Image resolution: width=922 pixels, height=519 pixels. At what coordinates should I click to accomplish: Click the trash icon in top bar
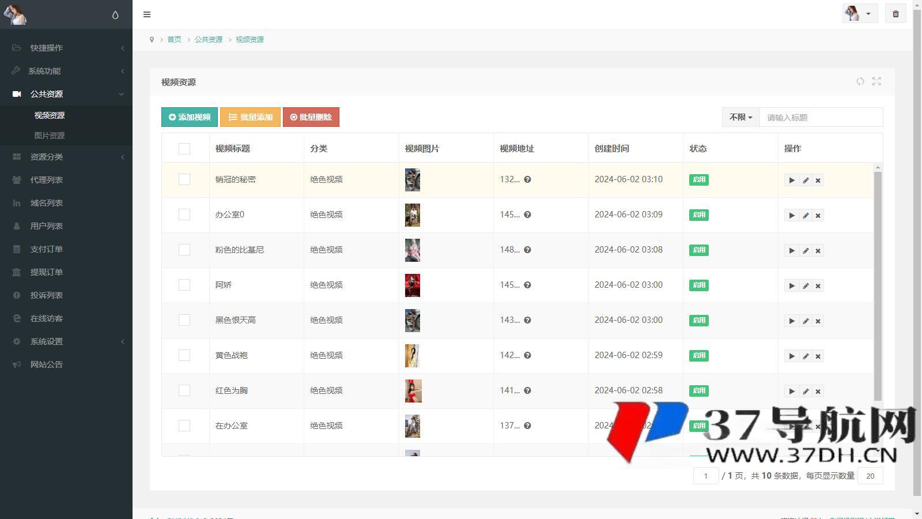895,14
